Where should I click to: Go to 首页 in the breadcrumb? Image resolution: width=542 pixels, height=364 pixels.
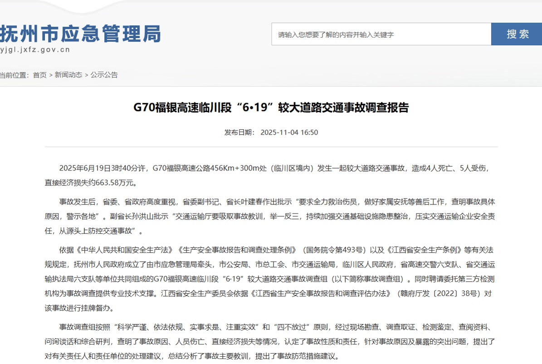[39, 75]
